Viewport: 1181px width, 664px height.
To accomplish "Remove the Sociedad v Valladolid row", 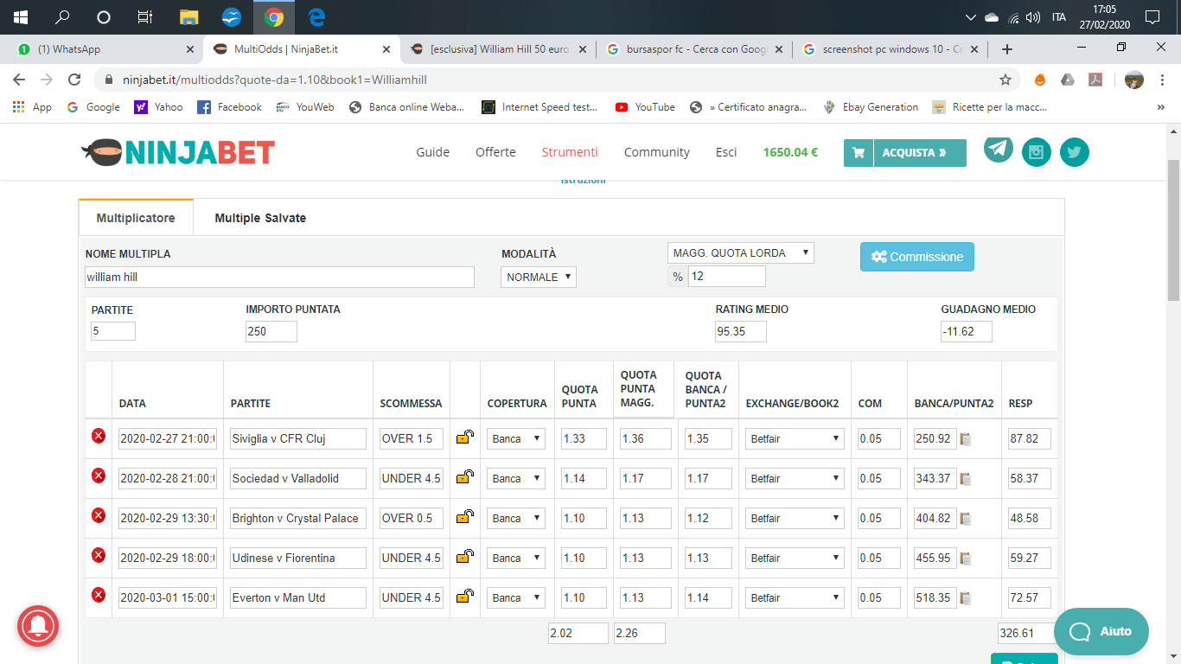I will (x=99, y=476).
